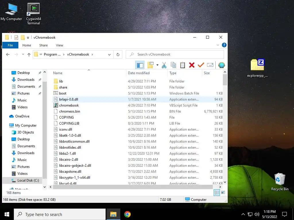The height and width of the screenshot is (220, 294).
Task: Open Google Chrome from the taskbar
Action: coord(127,214)
